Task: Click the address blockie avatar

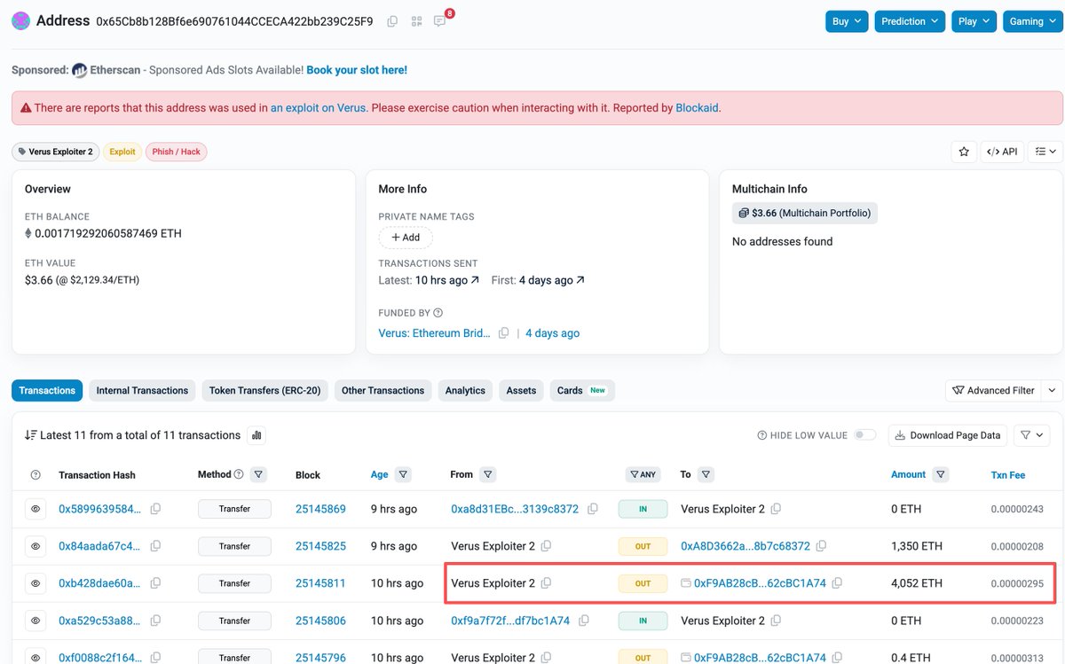Action: [x=20, y=20]
